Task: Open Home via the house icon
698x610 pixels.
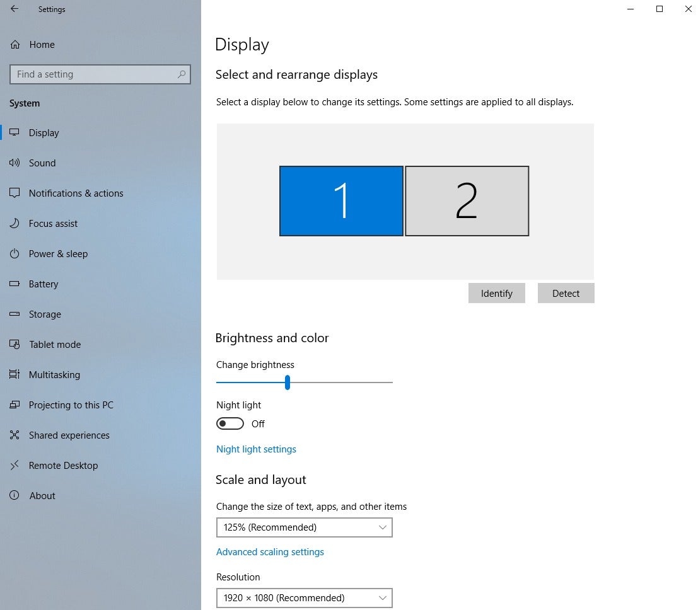Action: (x=15, y=45)
